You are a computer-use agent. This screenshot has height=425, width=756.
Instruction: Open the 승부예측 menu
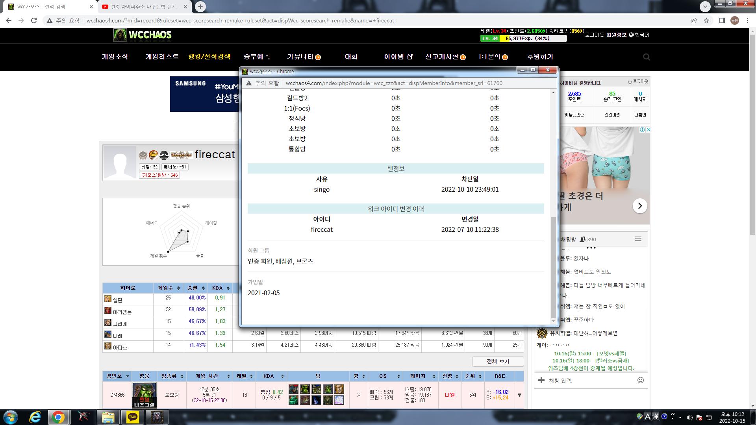pyautogui.click(x=257, y=57)
